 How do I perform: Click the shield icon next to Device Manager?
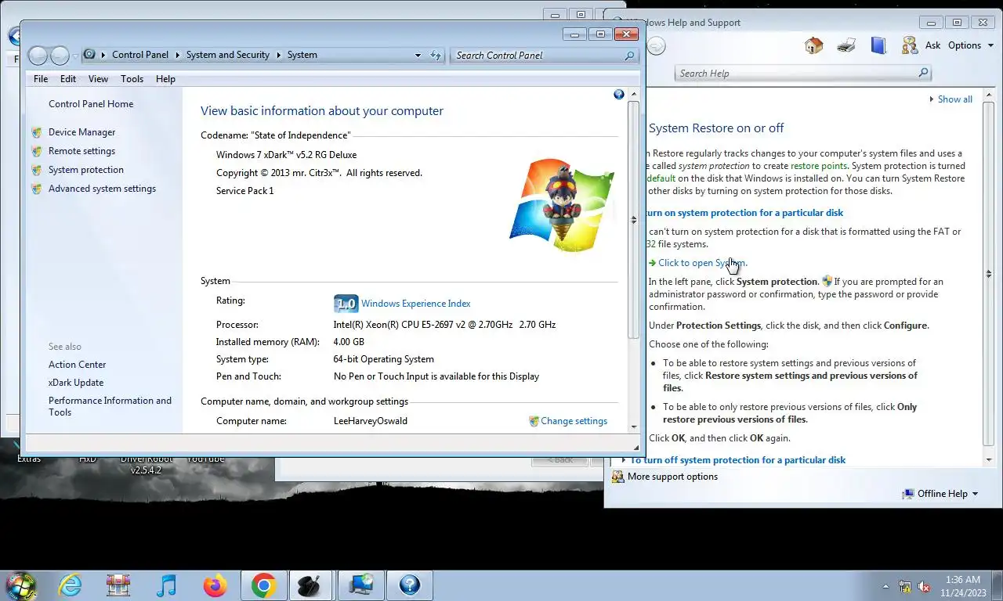pos(36,132)
